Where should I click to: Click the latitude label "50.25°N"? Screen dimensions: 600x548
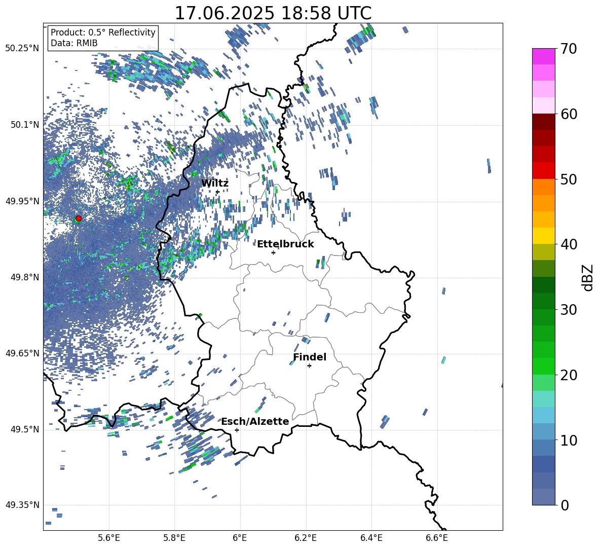(x=22, y=49)
